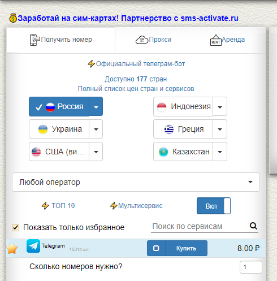Click the lightning icon next to ТОП 10
Screen dimensions: 277x281
pos(45,206)
